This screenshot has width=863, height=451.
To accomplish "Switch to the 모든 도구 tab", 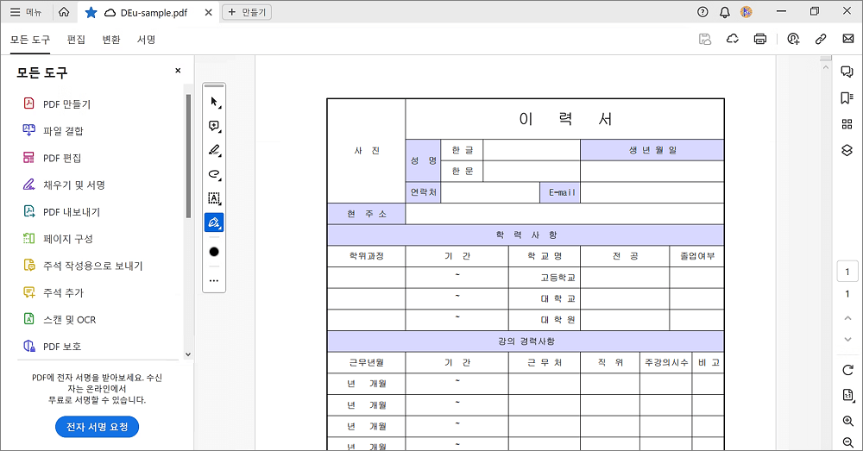I will pos(30,40).
